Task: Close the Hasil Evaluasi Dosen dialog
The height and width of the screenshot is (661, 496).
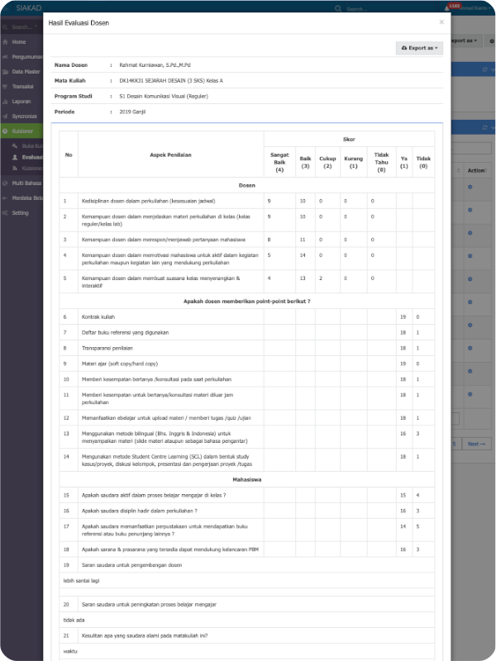Action: tap(441, 22)
